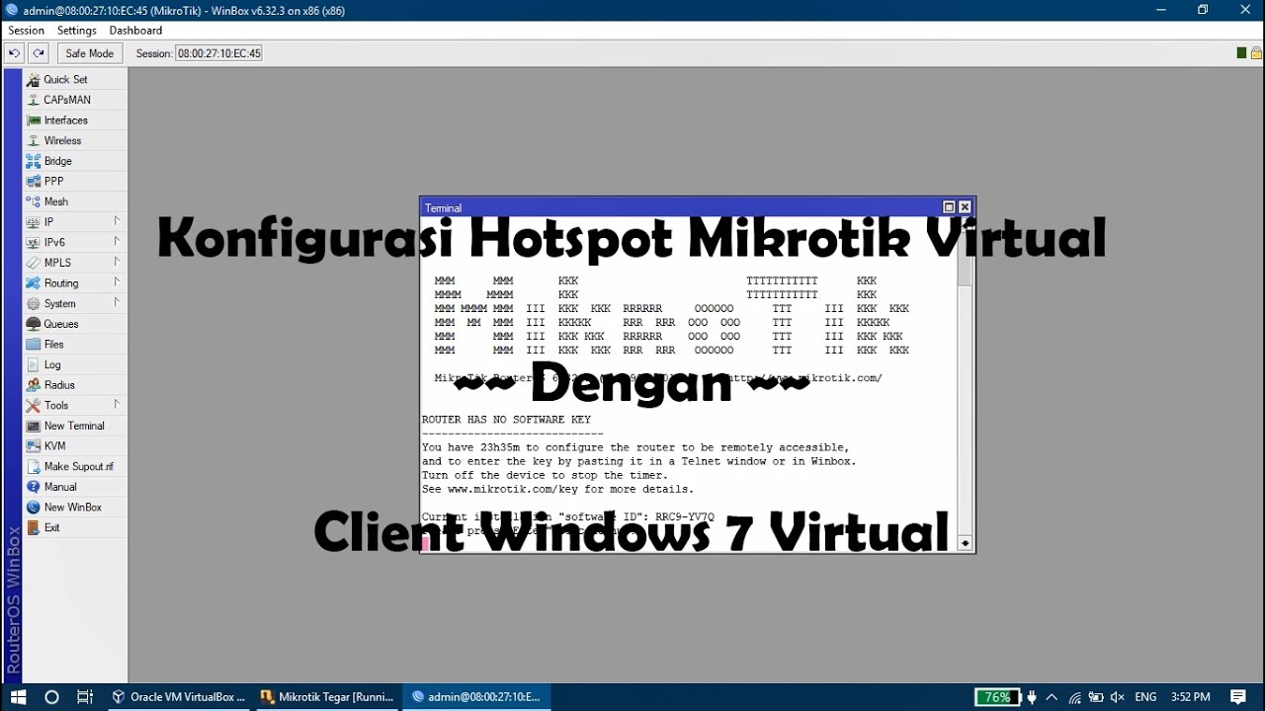Open the Session menu

(27, 31)
